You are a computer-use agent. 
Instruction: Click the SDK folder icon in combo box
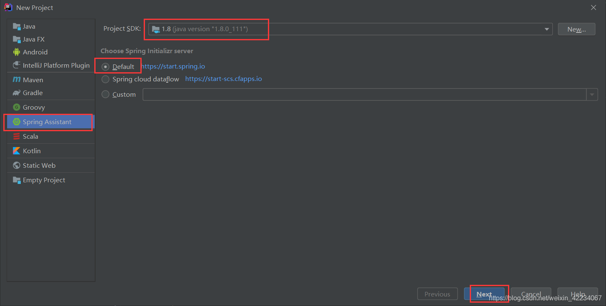click(156, 29)
